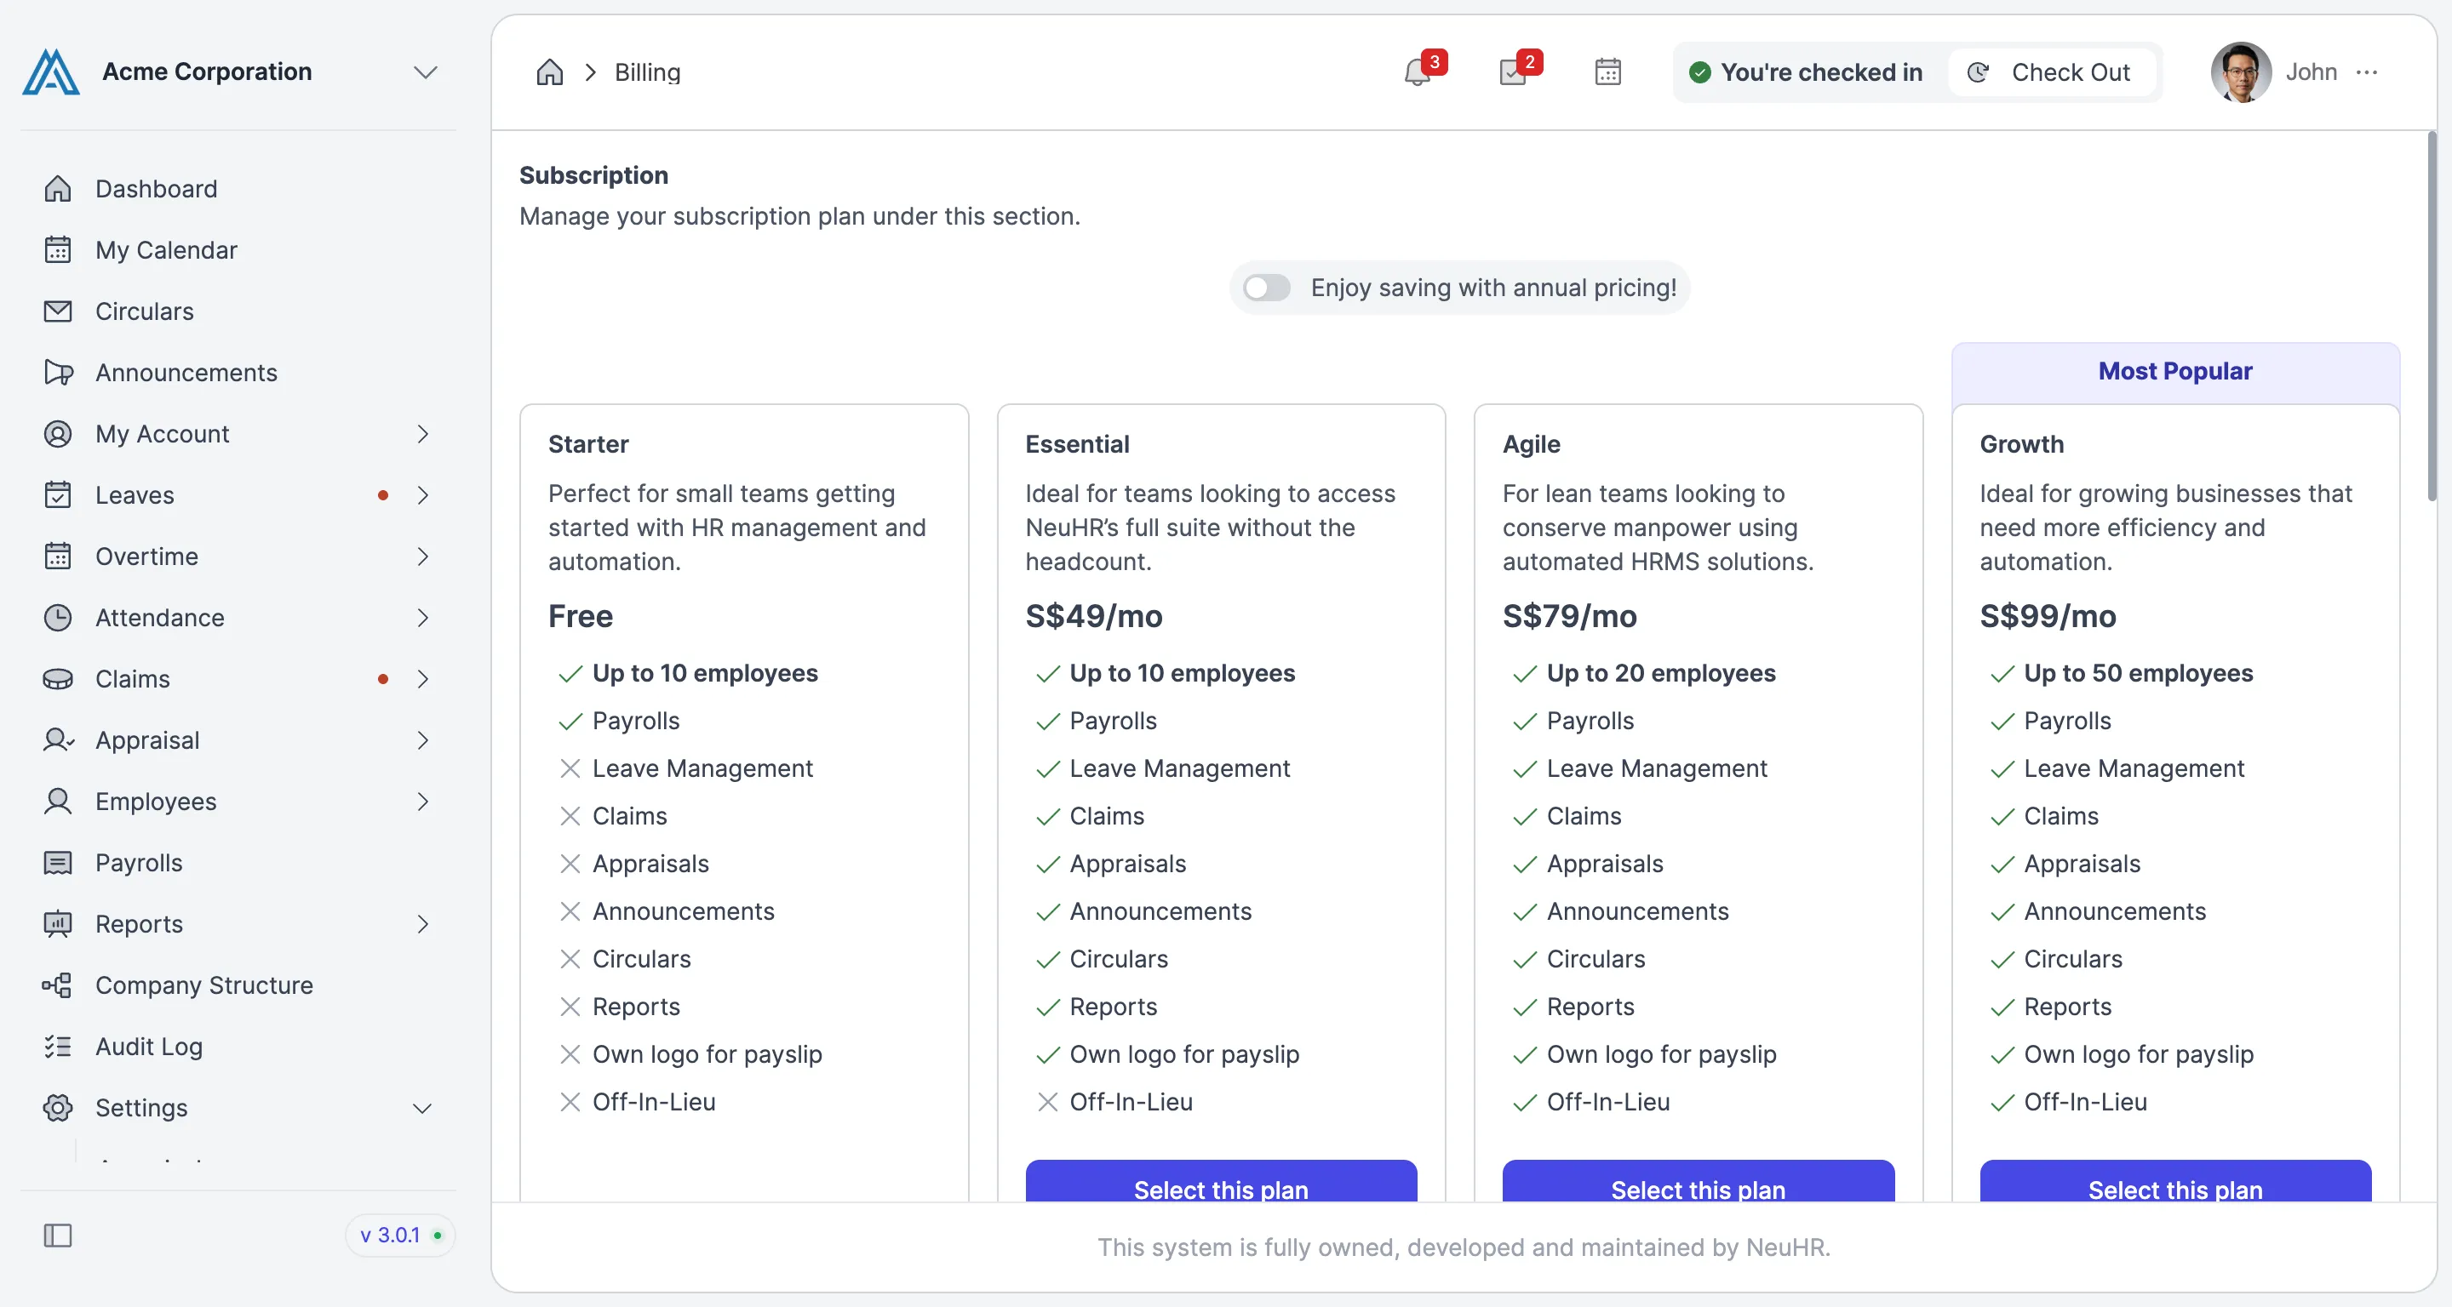The height and width of the screenshot is (1307, 2452).
Task: Expand the My Account submenu chevron
Action: 424,434
